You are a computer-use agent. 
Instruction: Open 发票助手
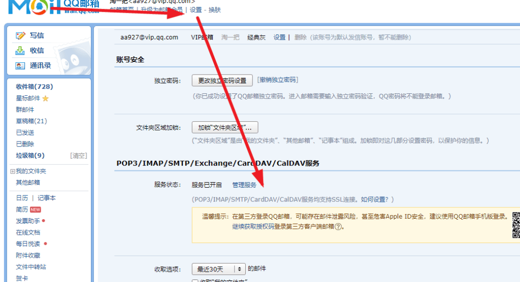(28, 221)
